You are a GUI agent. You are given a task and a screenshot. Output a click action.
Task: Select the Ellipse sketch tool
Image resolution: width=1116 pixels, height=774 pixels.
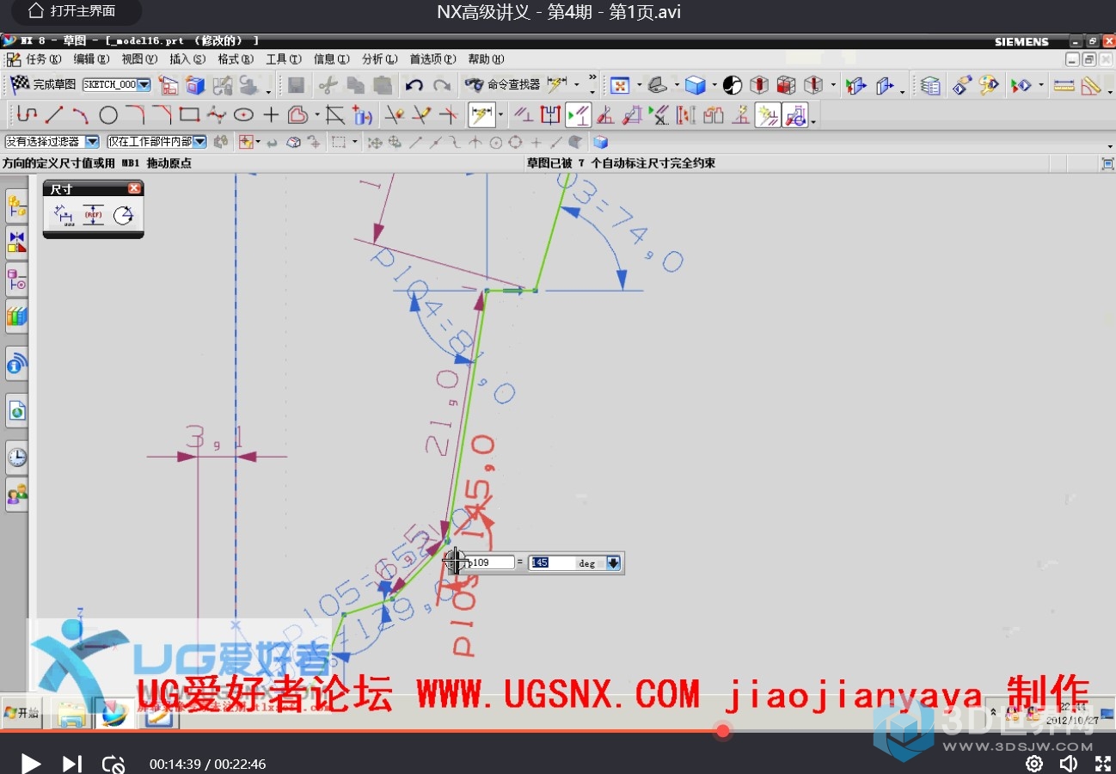pos(243,114)
